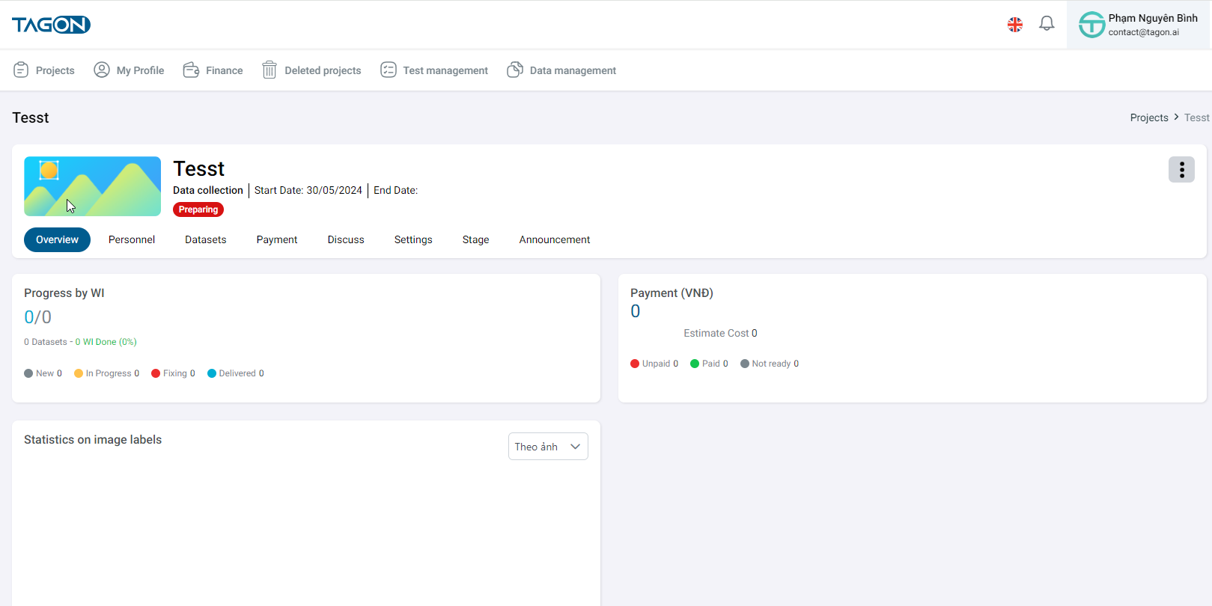Viewport: 1212px width, 606px height.
Task: Expand the Theo ảnh dropdown
Action: pyautogui.click(x=548, y=447)
